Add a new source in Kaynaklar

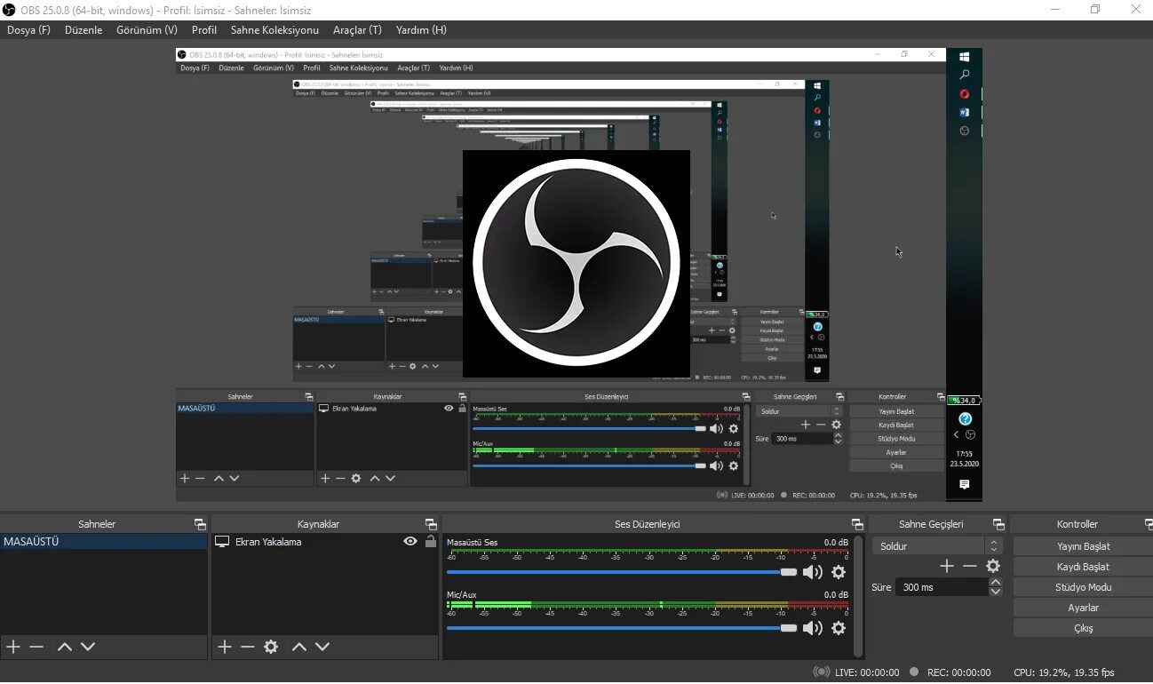[225, 647]
